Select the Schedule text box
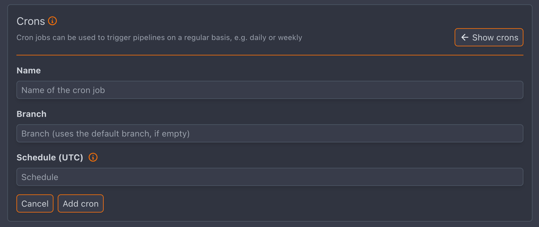539x227 pixels. pos(269,177)
